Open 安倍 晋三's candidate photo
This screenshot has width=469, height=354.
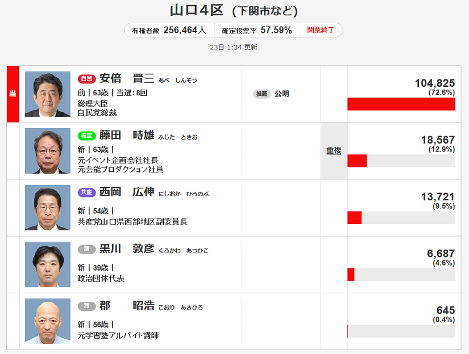48,94
